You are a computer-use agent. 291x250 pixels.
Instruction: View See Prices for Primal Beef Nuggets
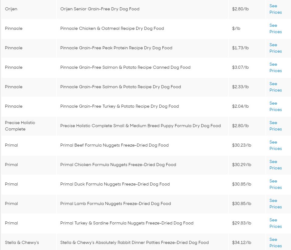[x=275, y=145]
